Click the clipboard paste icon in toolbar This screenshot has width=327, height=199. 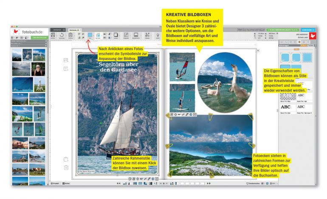tap(70, 35)
